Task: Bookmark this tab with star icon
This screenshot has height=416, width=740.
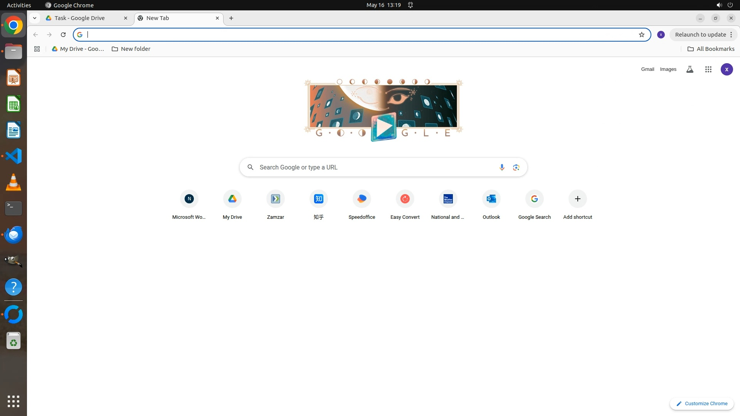Action: click(x=641, y=35)
